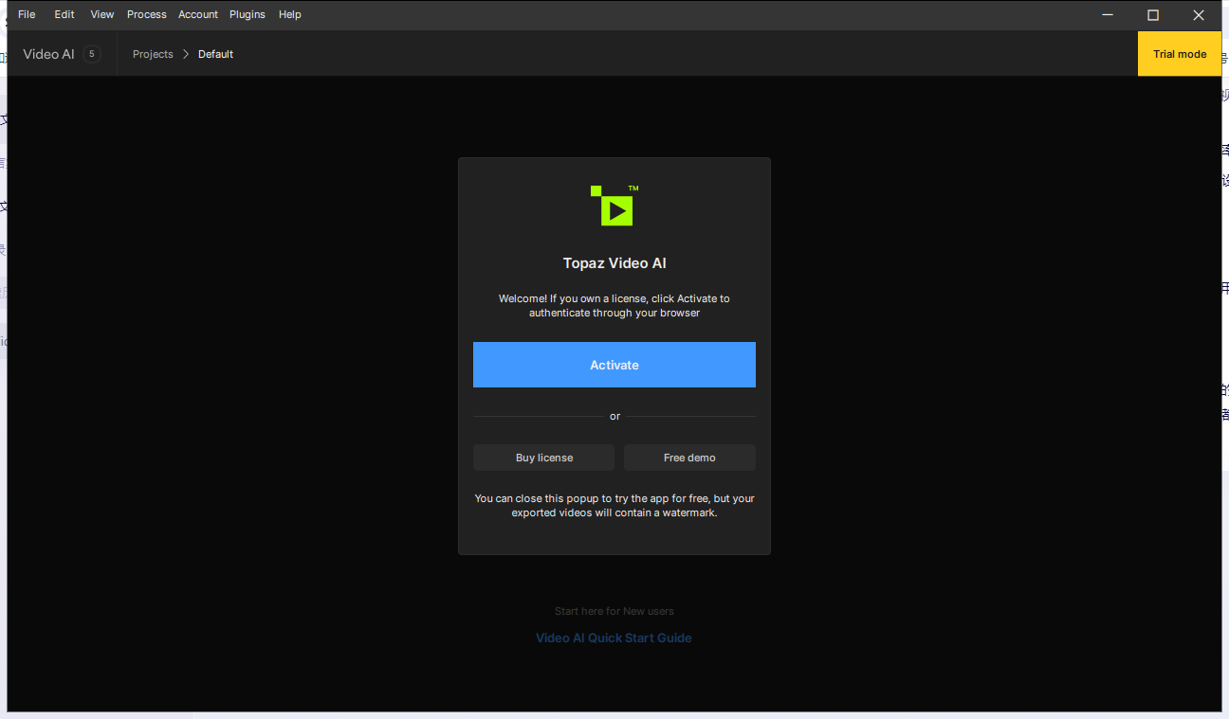Click the watermark notice about closing this popup

coord(614,505)
